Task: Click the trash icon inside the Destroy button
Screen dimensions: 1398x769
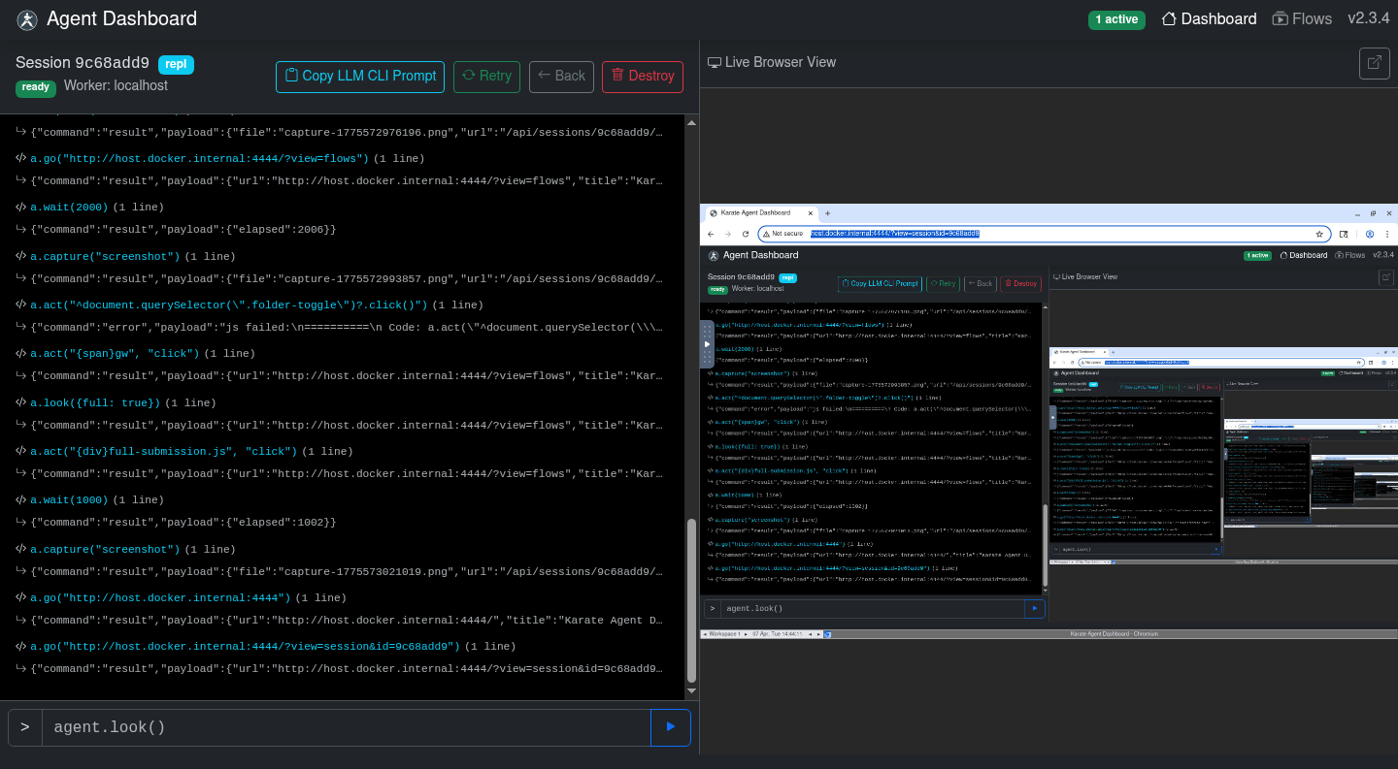Action: pyautogui.click(x=618, y=76)
